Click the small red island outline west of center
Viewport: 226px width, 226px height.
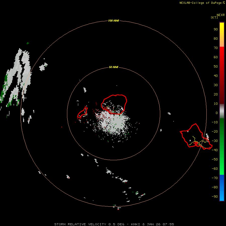(x=82, y=114)
